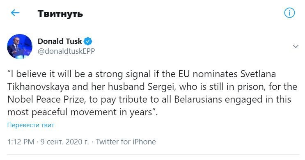Open Donald Tusk's profile picture
This screenshot has height=160, width=305.
coord(20,46)
